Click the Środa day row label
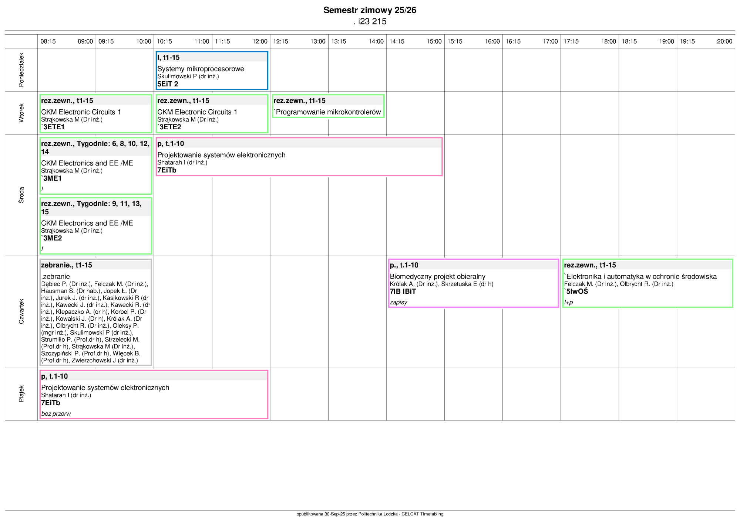 [x=21, y=195]
